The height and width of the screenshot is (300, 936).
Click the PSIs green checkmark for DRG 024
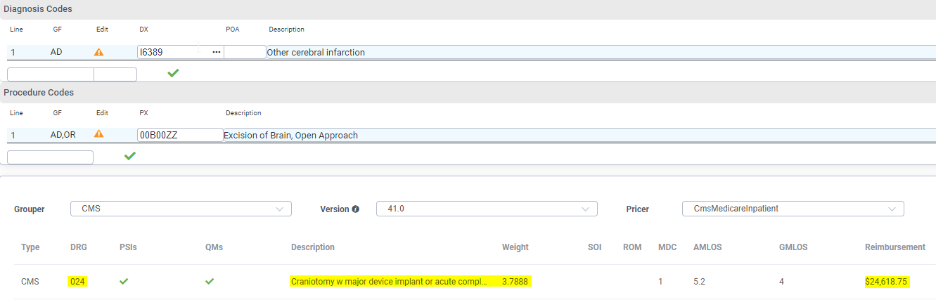click(124, 281)
